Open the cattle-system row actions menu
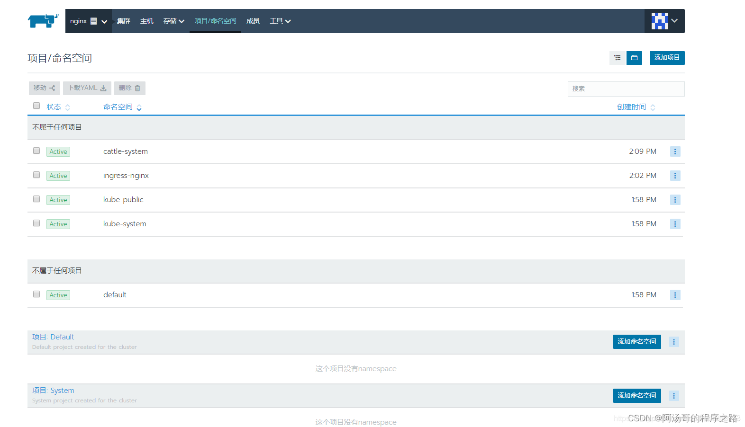745x427 pixels. 675,151
